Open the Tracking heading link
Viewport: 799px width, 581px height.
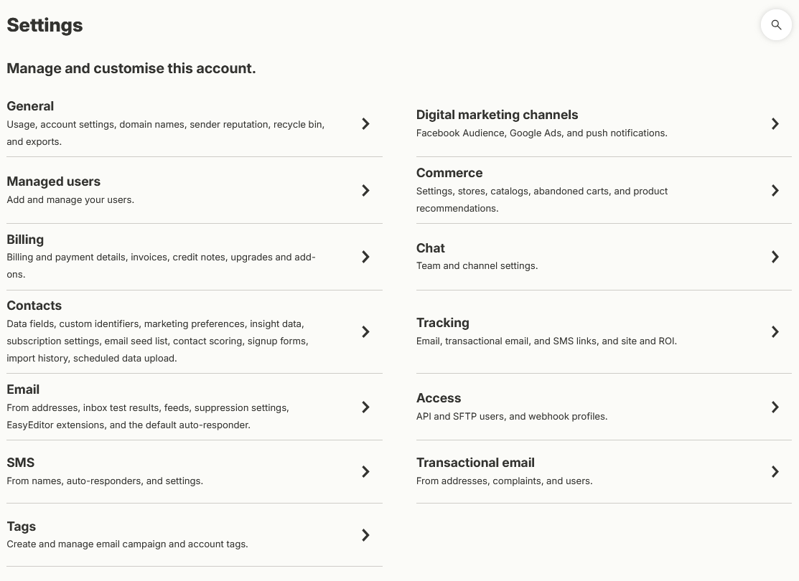click(x=443, y=323)
